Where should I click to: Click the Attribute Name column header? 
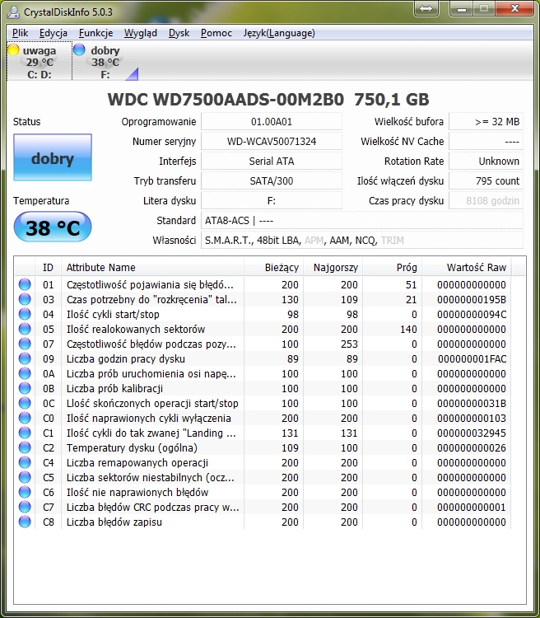point(152,267)
